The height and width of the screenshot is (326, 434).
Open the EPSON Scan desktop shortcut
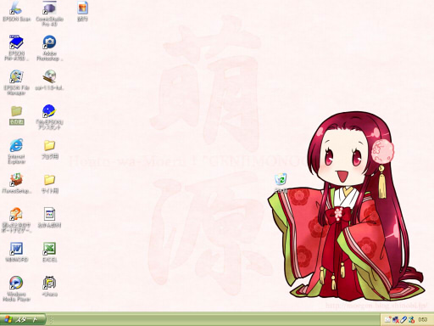[x=16, y=12]
